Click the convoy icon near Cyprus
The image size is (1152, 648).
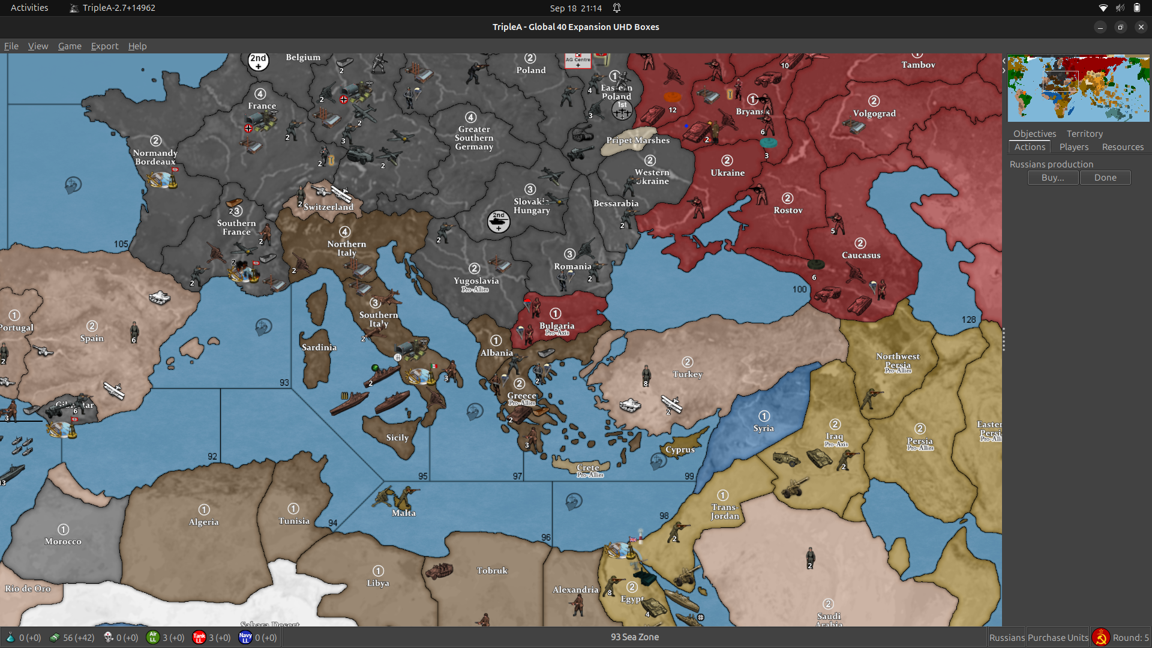tap(658, 461)
